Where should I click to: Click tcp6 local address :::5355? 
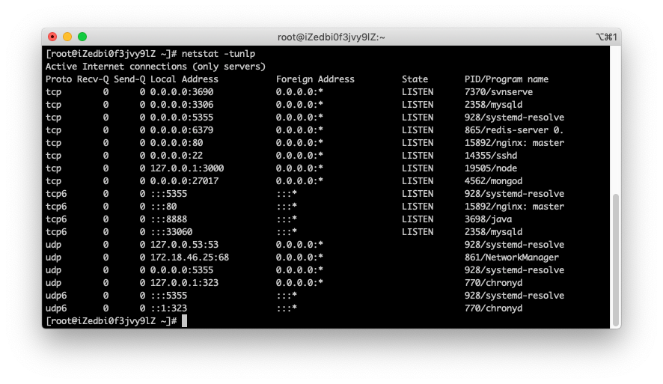click(168, 193)
